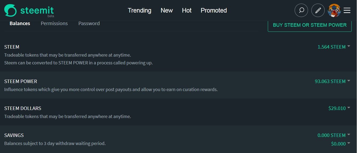The image size is (357, 153).
Task: Expand the 0.000 STEEM savings dropdown
Action: 334,135
